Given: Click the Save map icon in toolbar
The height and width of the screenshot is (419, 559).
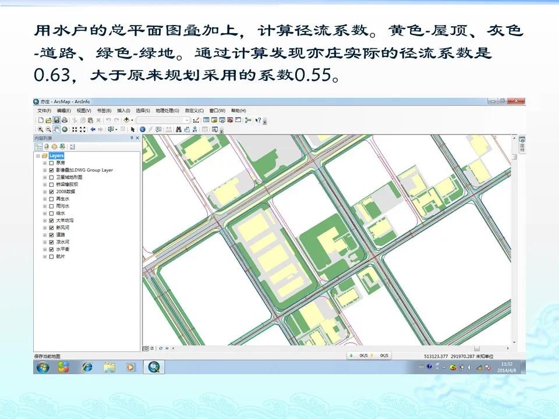Looking at the screenshot, I should coord(56,120).
